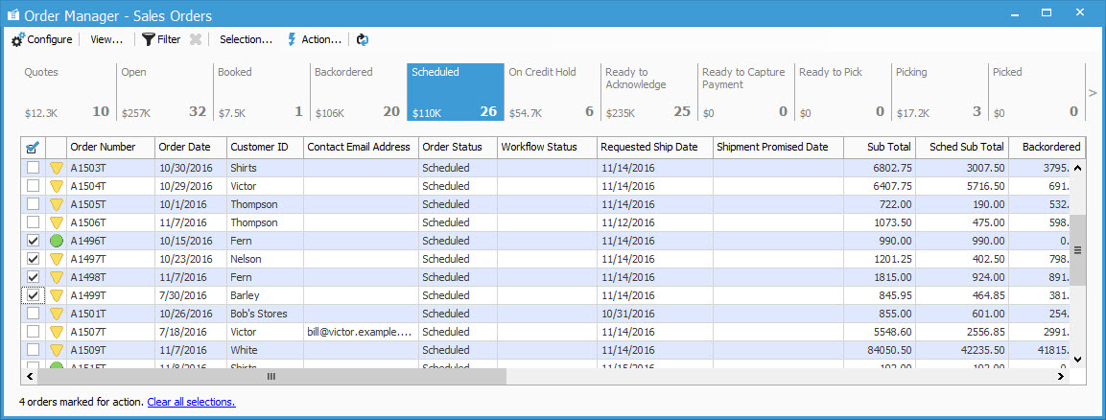Click yellow status icon for order A1501T
The height and width of the screenshot is (420, 1106).
point(57,314)
